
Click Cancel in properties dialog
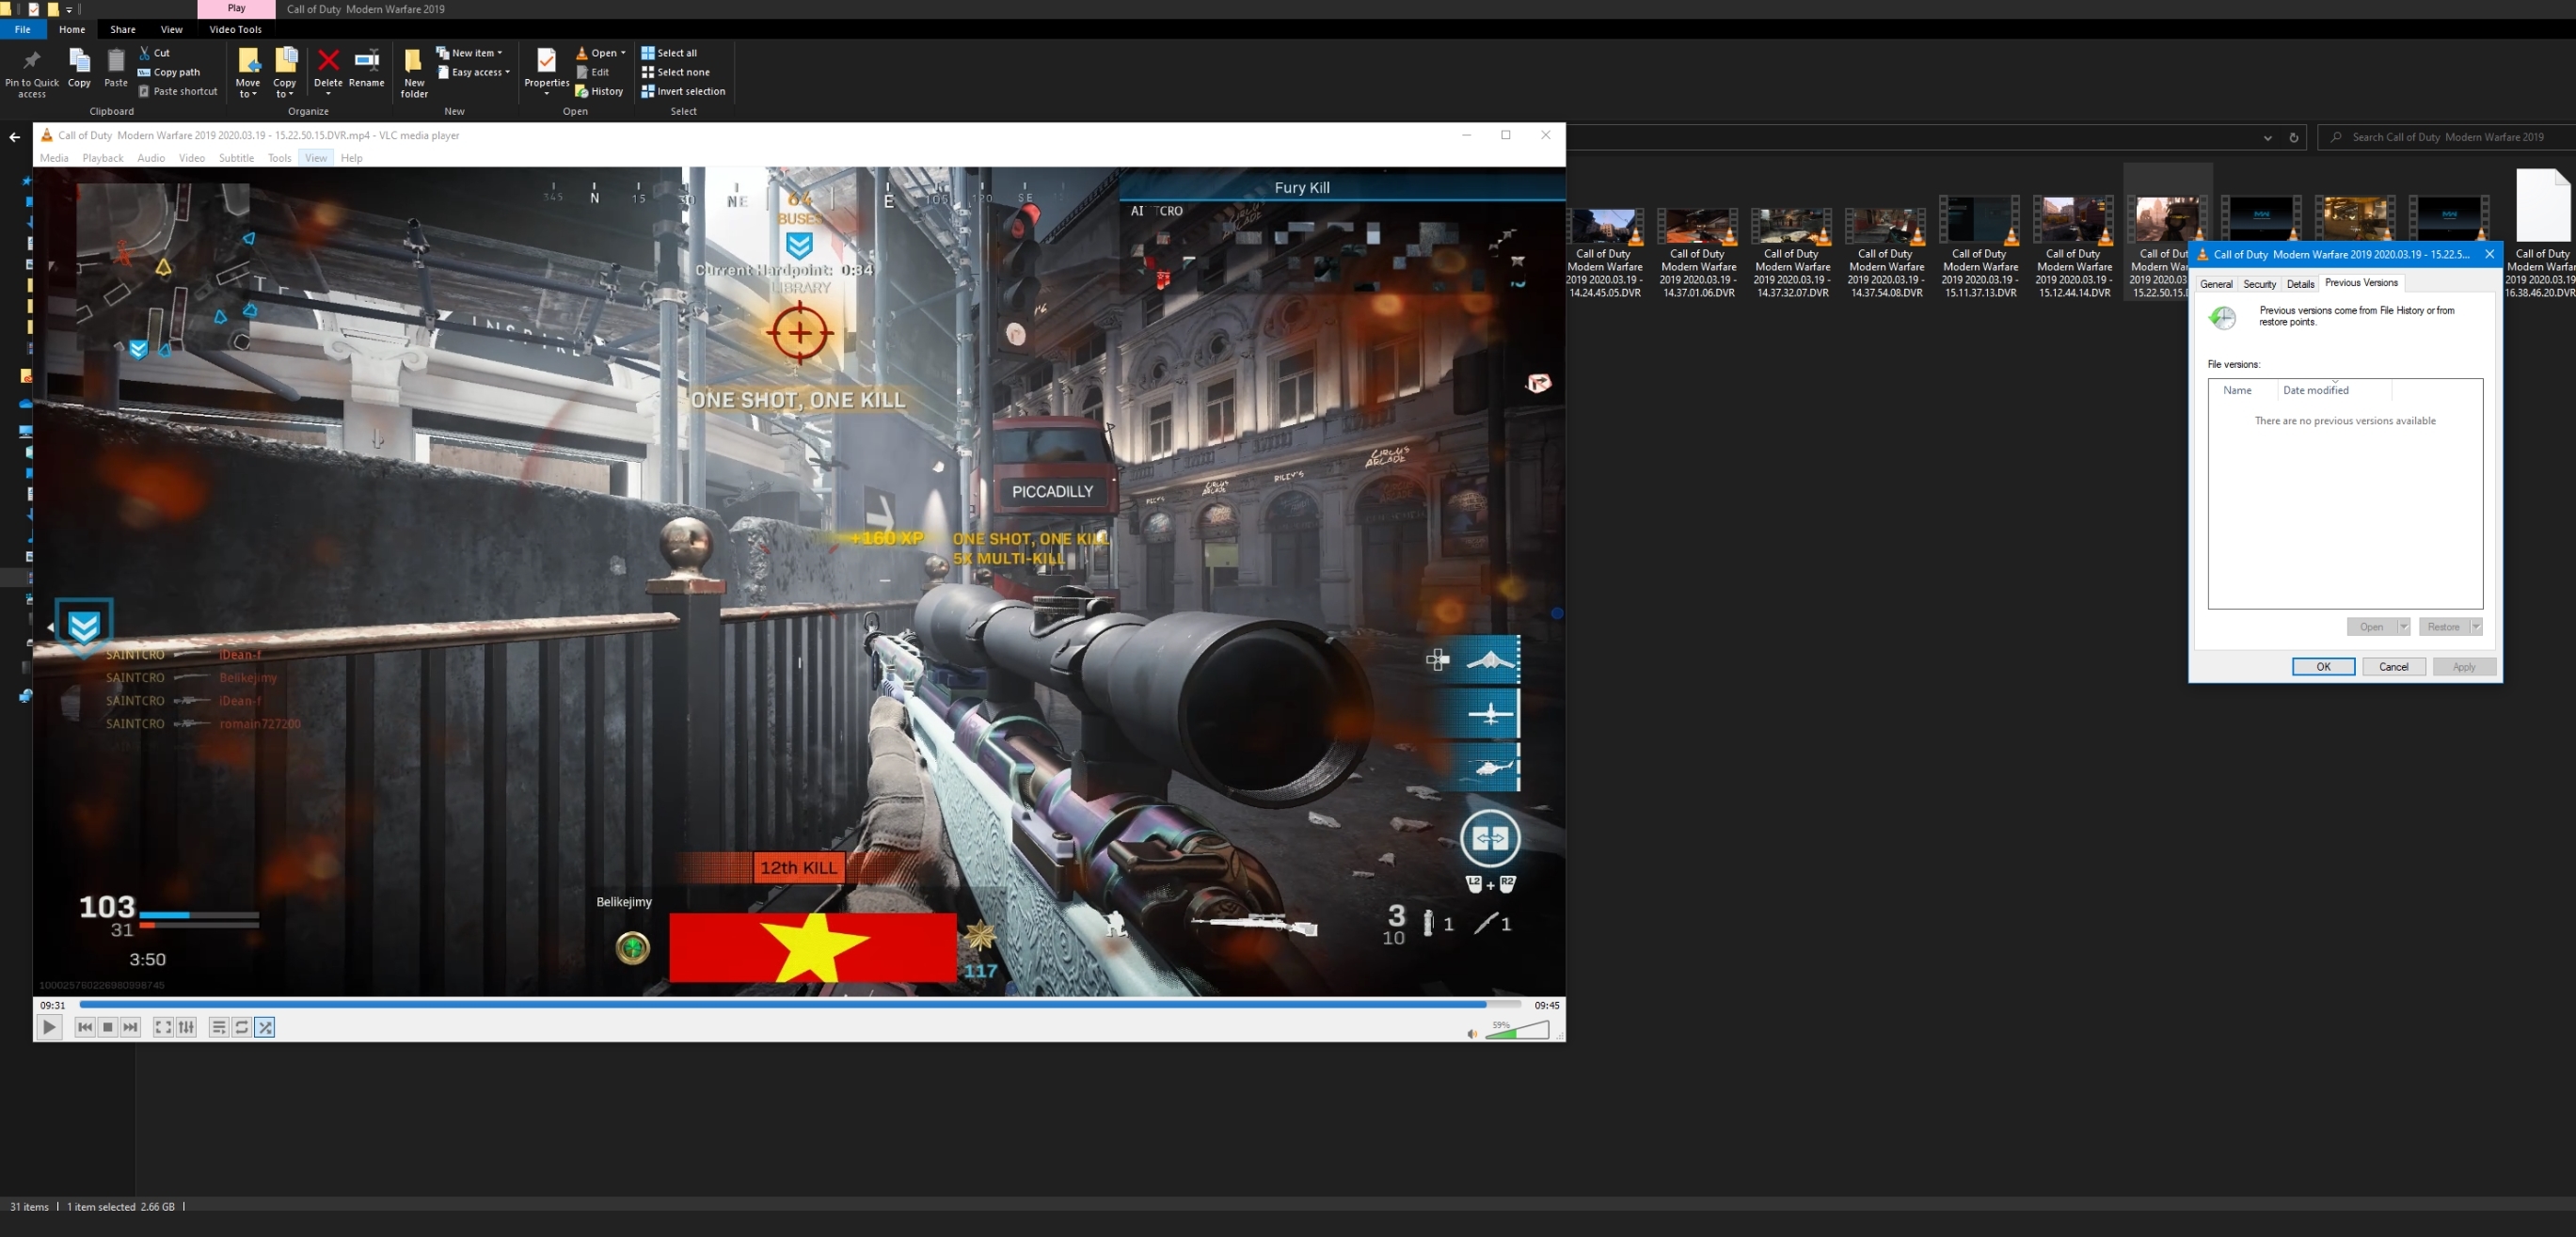2393,667
